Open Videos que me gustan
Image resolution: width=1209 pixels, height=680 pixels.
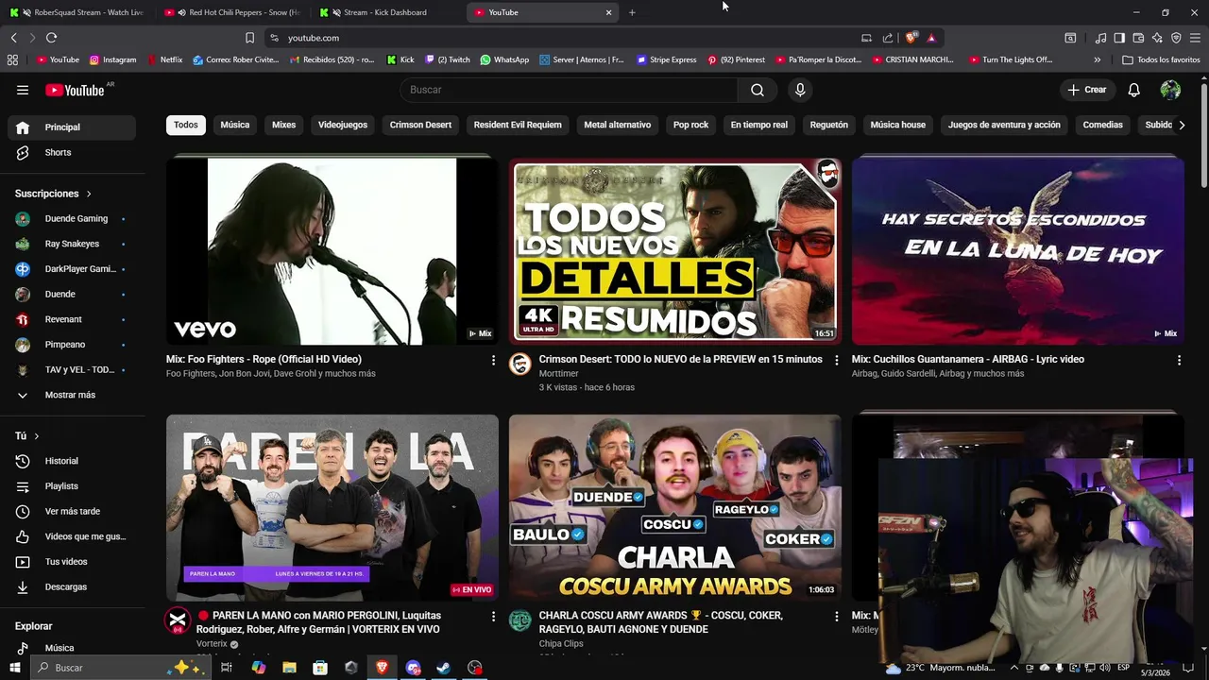(72, 536)
